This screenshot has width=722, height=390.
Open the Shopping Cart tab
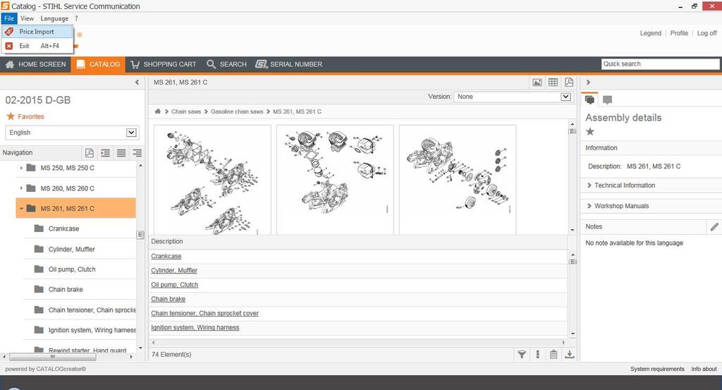point(164,64)
